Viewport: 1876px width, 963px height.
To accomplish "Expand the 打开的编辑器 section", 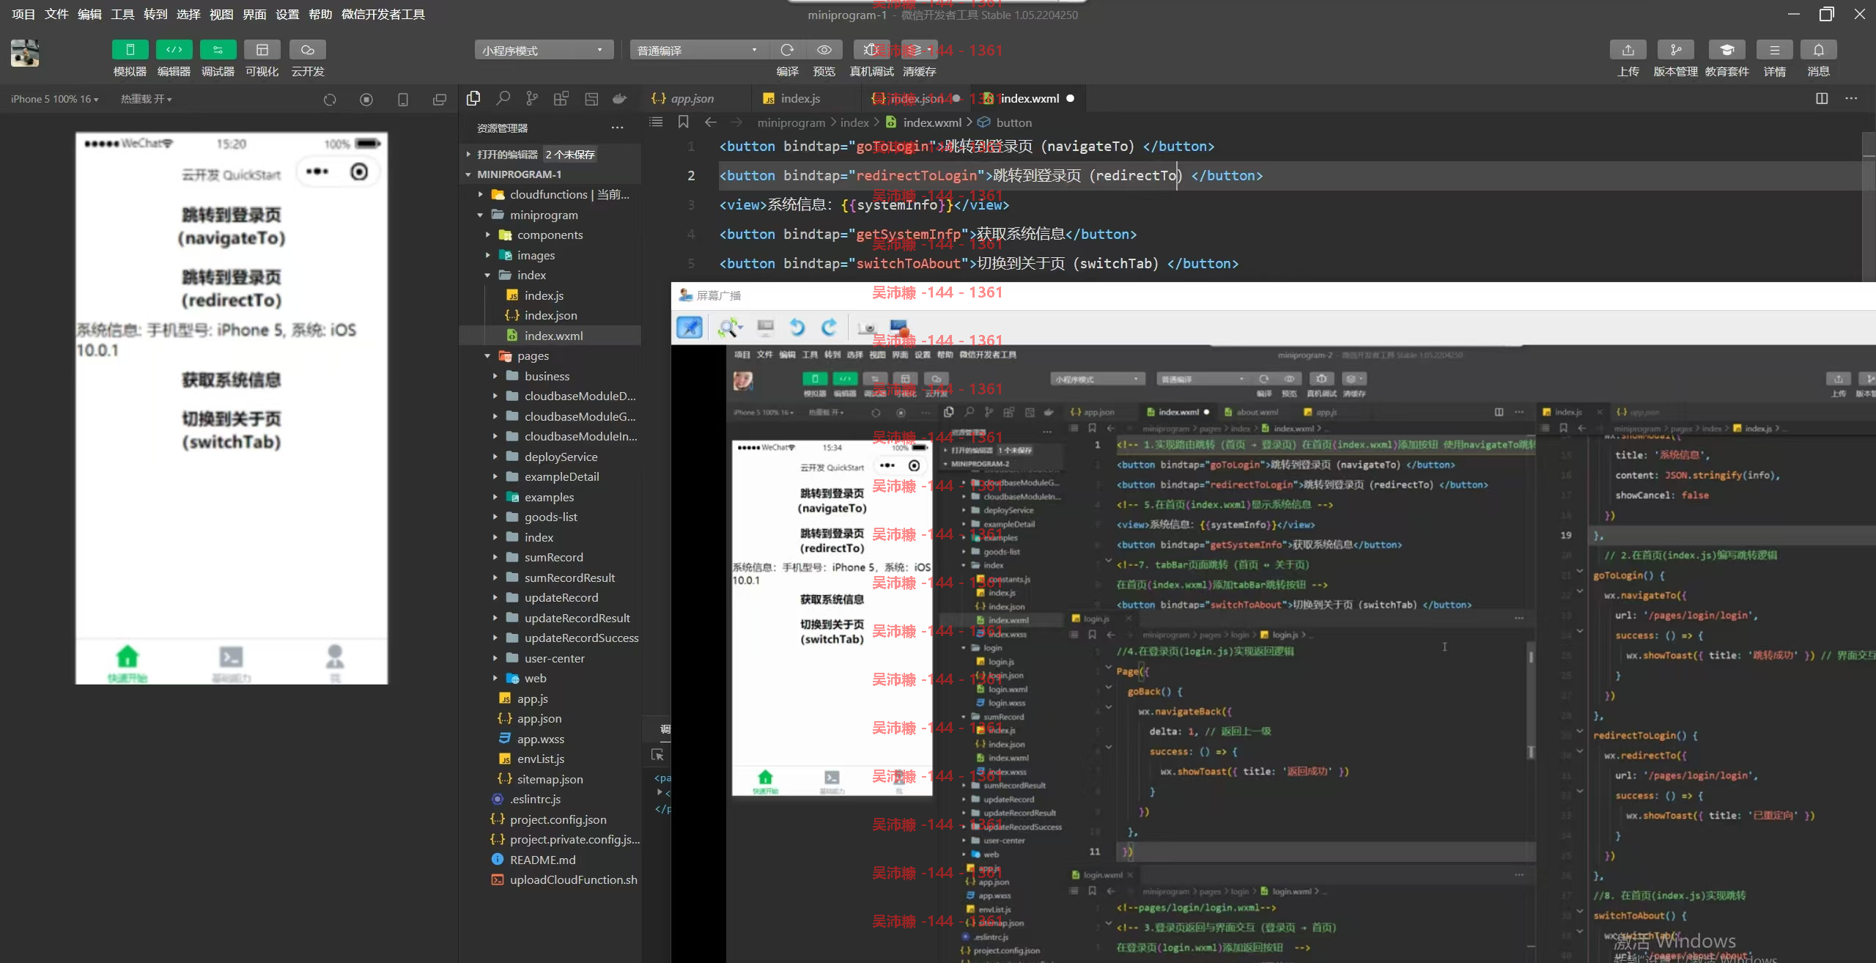I will [550, 154].
